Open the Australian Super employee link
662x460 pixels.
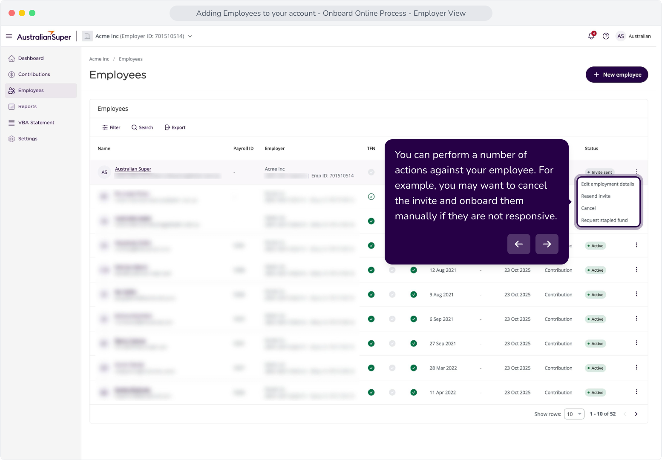(133, 169)
